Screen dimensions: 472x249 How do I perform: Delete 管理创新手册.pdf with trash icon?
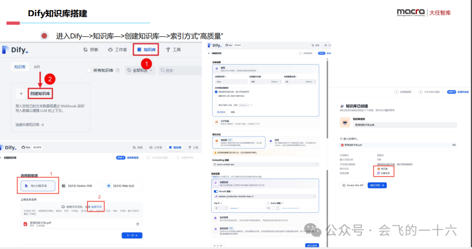pyautogui.click(x=138, y=224)
